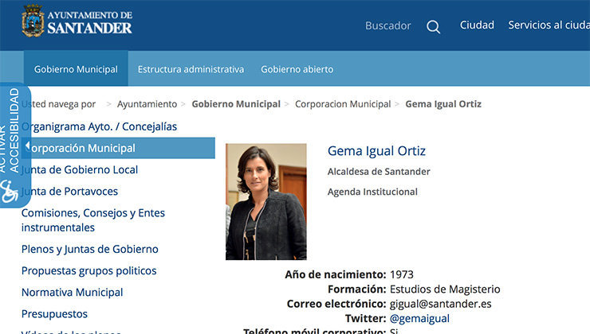Select the Gobierno abierto tab

(x=297, y=69)
